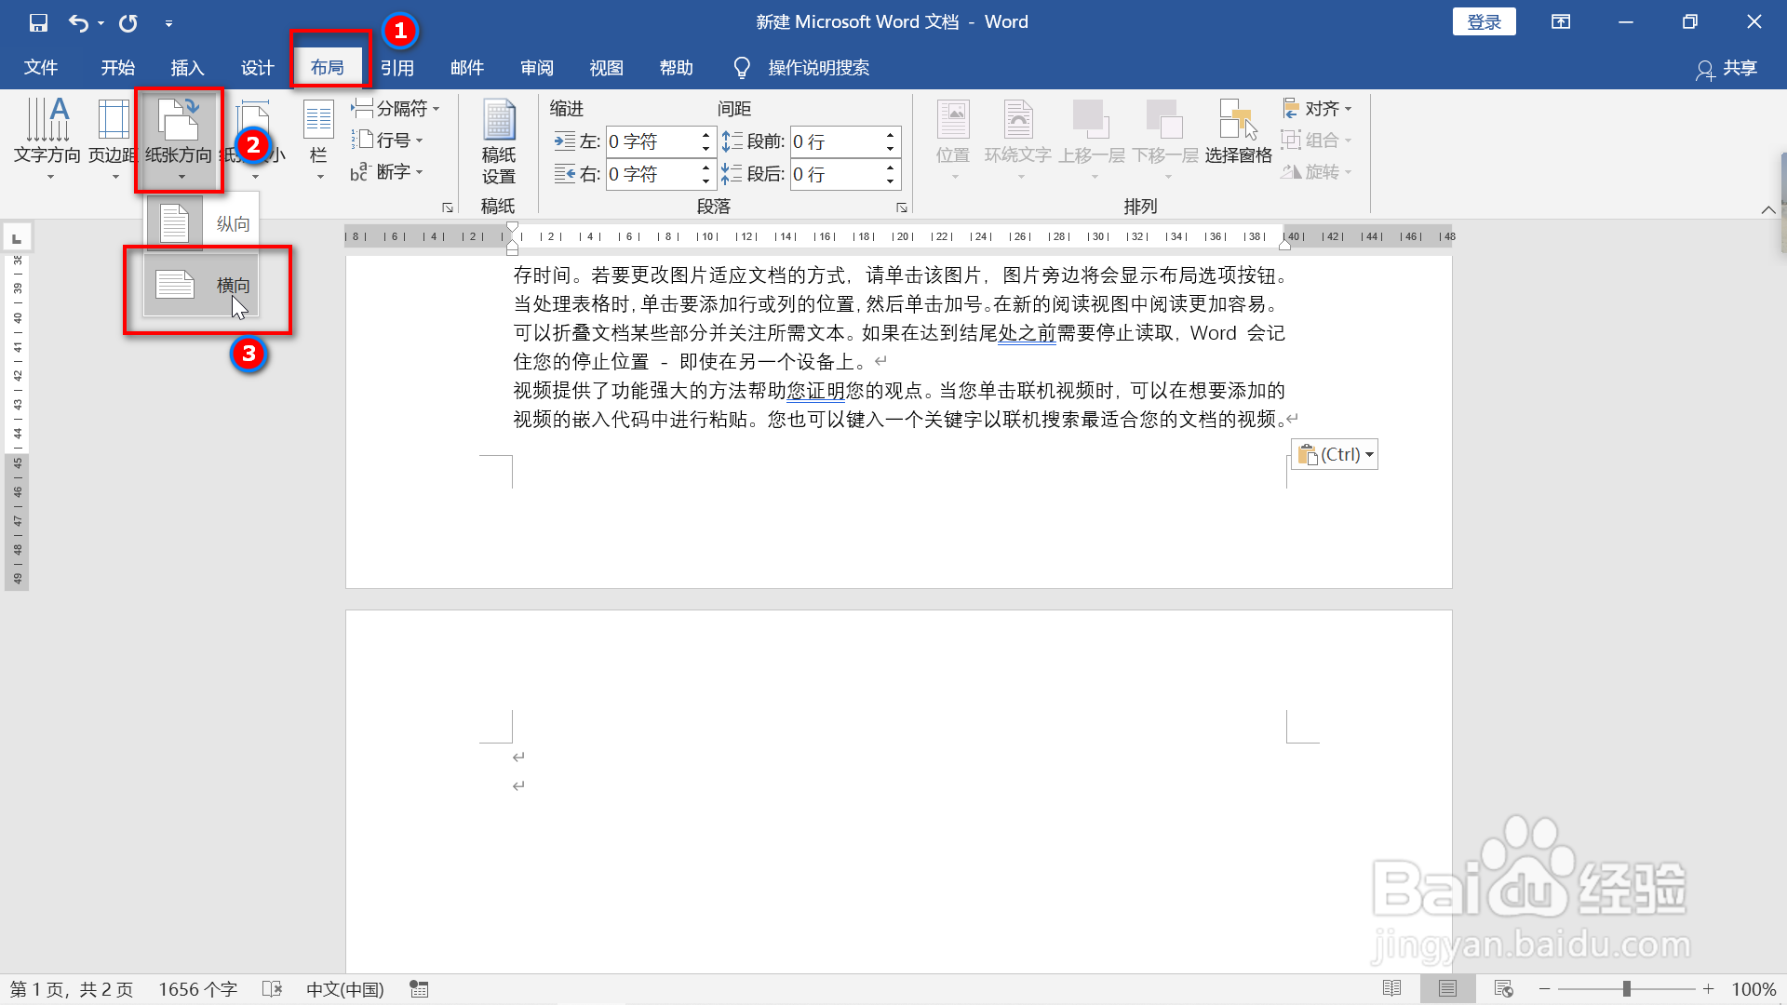Click the page count 第 1 页, 共 2 页
This screenshot has height=1005, width=1787.
pyautogui.click(x=72, y=989)
